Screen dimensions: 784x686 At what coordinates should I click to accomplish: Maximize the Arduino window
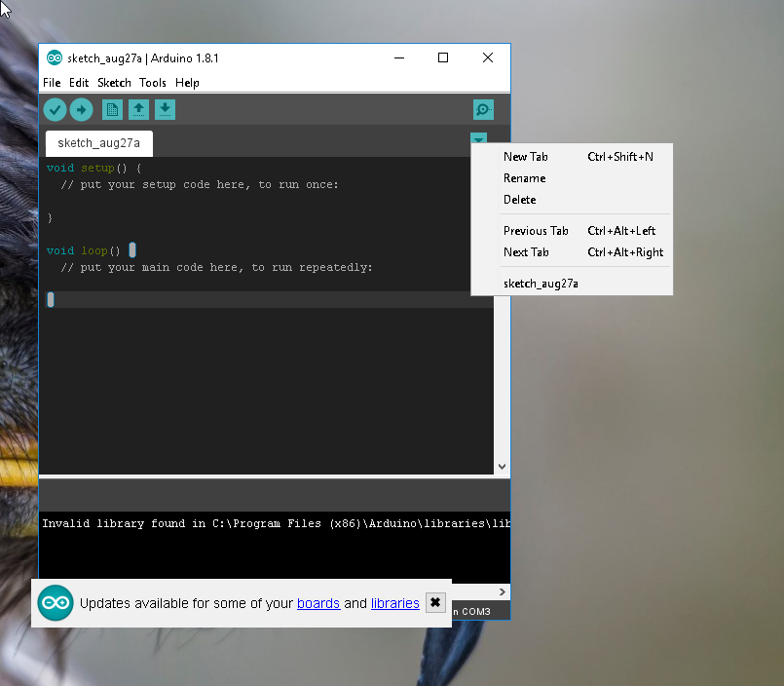(x=443, y=58)
